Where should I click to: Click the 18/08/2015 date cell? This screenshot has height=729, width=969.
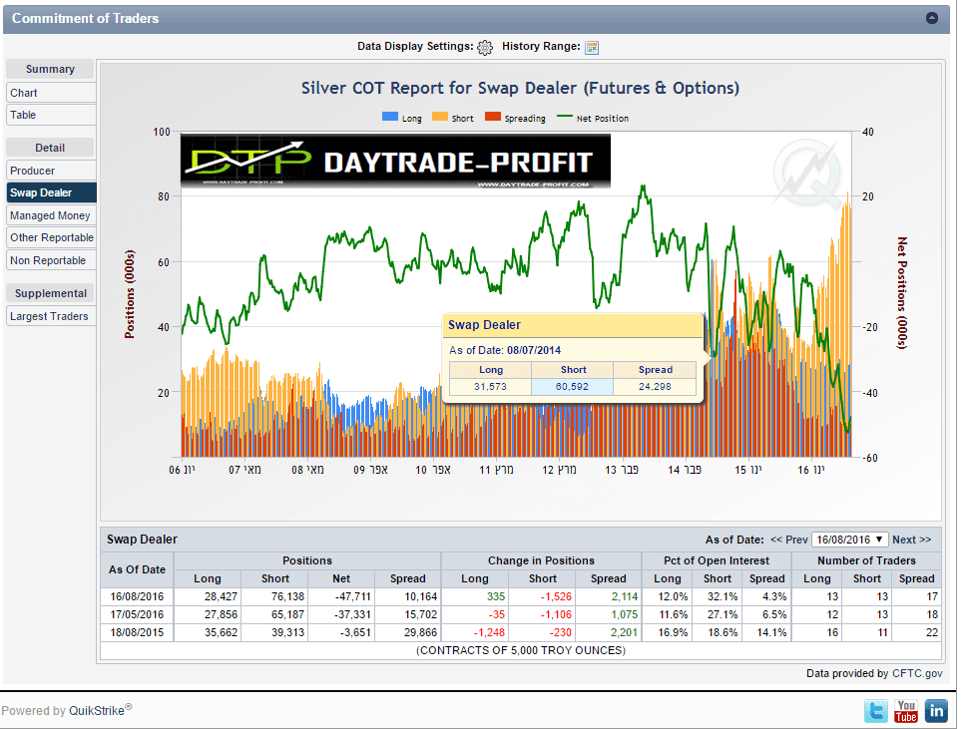point(137,632)
